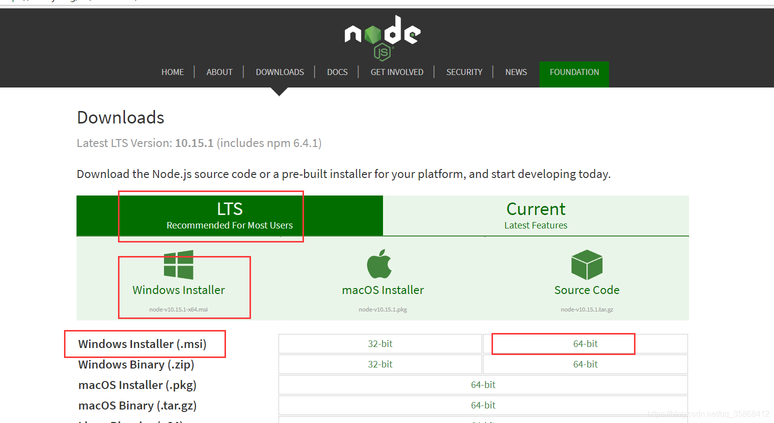Click the Windows Installer (.msi) row label
Viewport: 774px width, 423px height.
click(142, 344)
